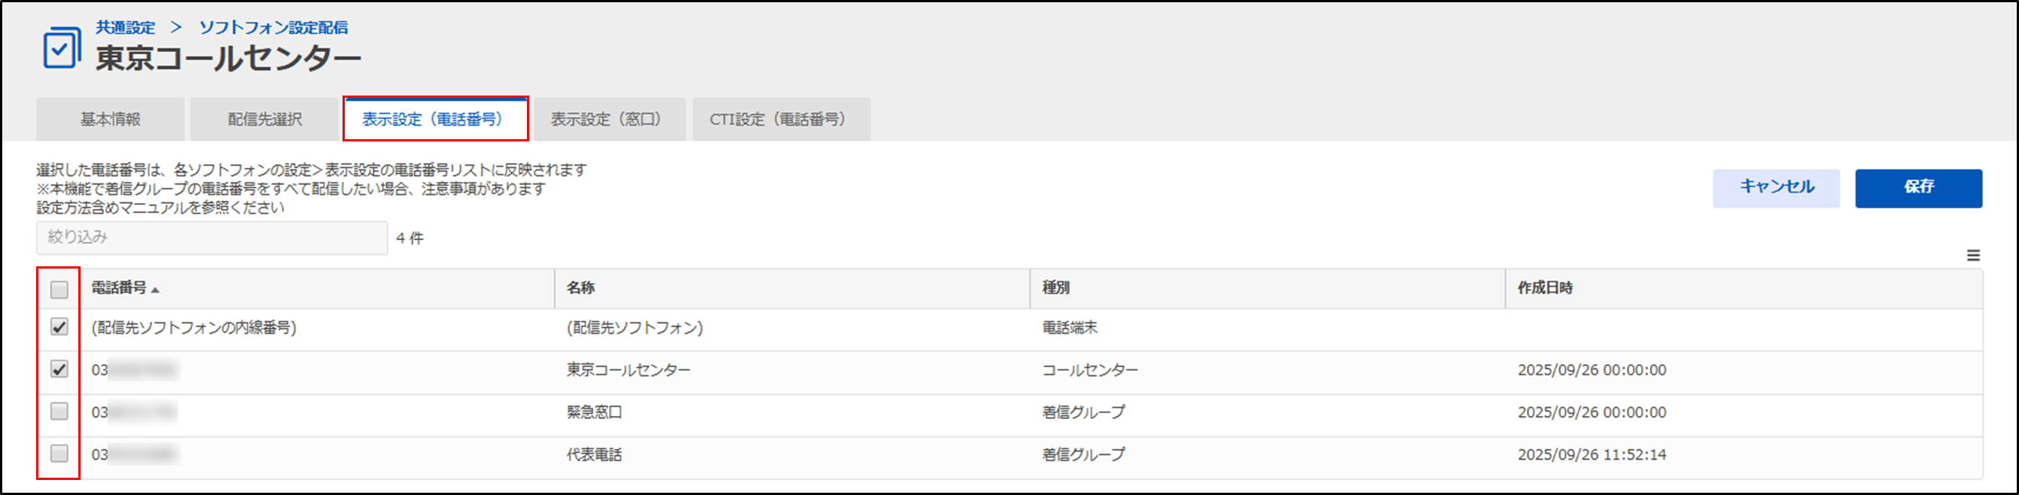Click the キャンセル button
This screenshot has width=2019, height=495.
click(x=1776, y=188)
